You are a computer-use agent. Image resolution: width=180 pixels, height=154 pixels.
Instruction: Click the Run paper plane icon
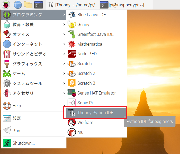(7, 130)
